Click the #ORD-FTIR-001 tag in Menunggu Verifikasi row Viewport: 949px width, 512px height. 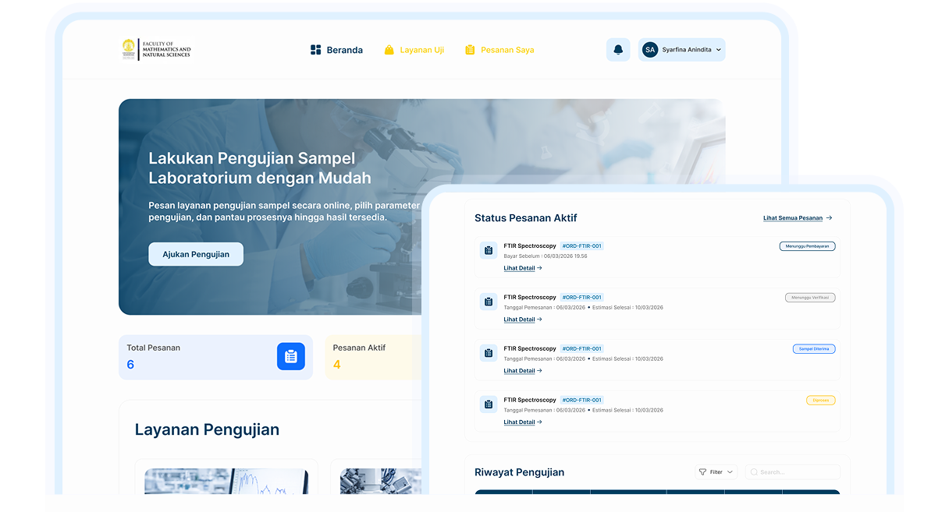581,298
